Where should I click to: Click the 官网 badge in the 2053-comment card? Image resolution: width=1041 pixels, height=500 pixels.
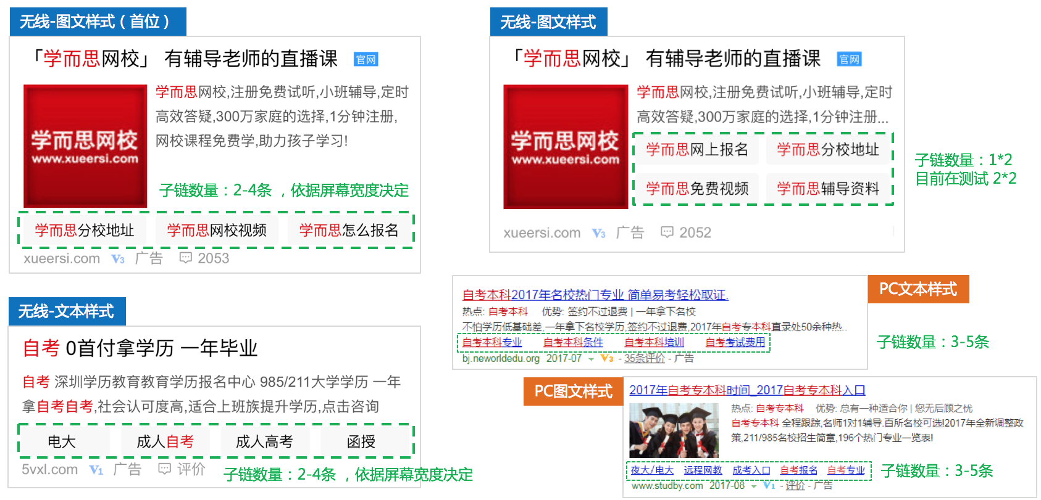click(x=366, y=59)
